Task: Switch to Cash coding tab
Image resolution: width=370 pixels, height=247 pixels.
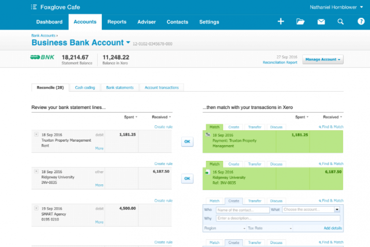Action: (85, 87)
